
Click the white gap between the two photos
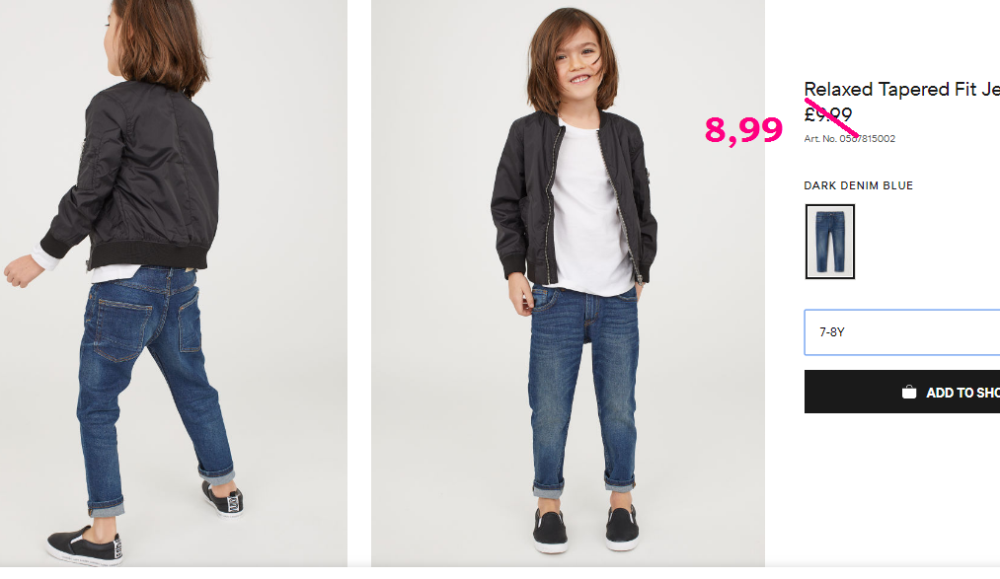click(359, 283)
